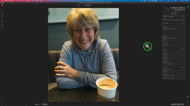Reset the Skin section

coord(184,26)
